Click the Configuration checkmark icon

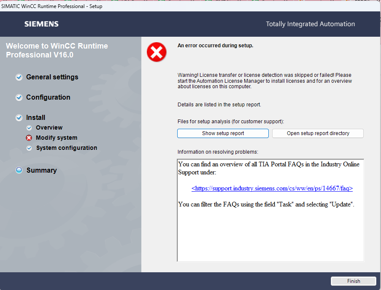click(x=19, y=97)
